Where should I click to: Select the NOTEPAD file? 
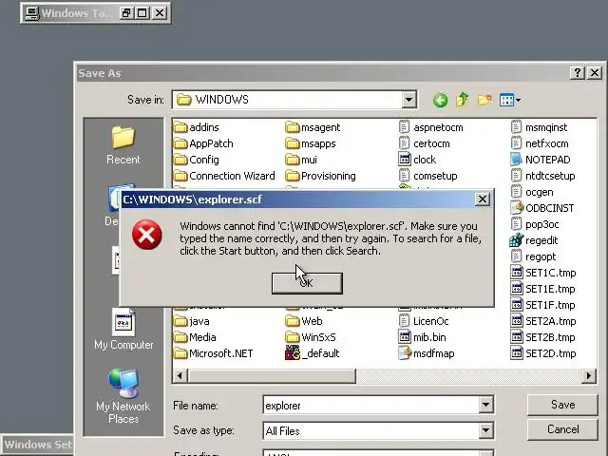pos(541,160)
